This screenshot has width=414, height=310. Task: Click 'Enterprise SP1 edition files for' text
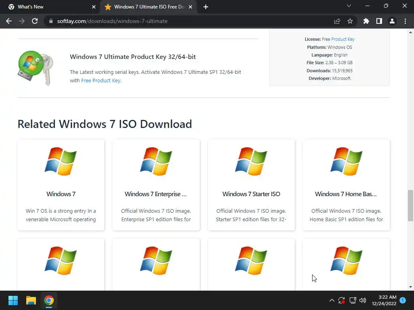[x=156, y=219]
